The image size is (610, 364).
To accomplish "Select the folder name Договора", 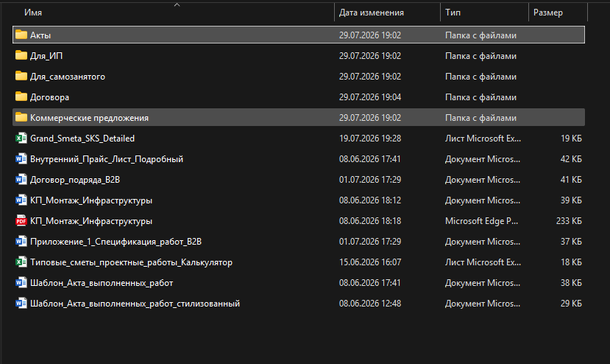I will click(x=49, y=97).
